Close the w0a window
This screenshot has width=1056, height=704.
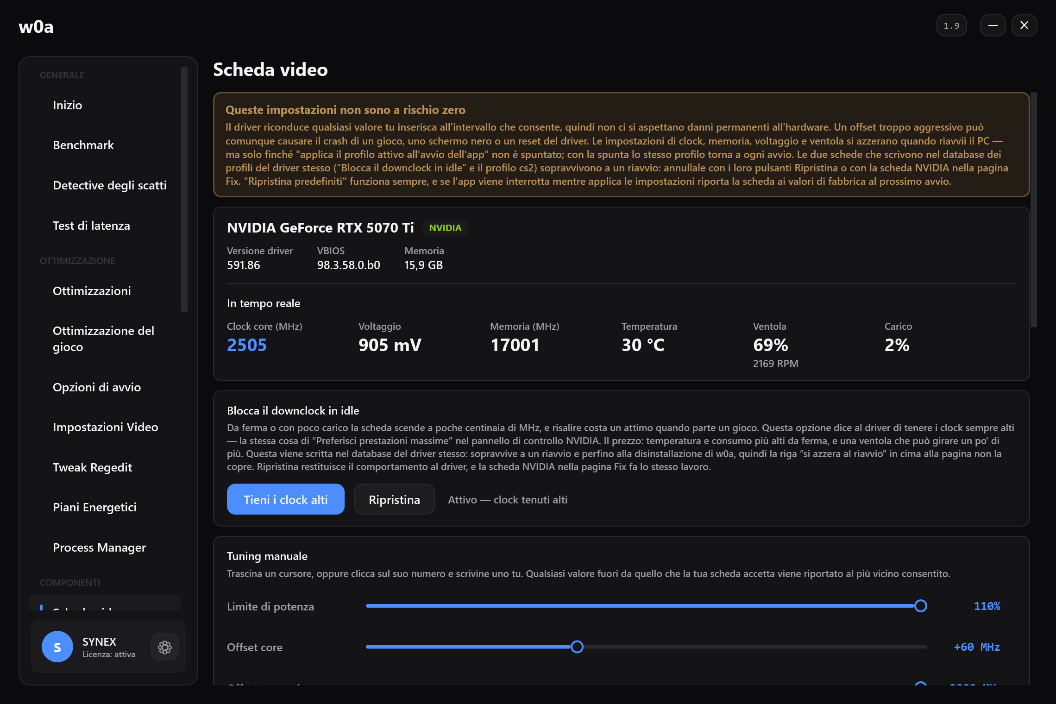[1025, 25]
